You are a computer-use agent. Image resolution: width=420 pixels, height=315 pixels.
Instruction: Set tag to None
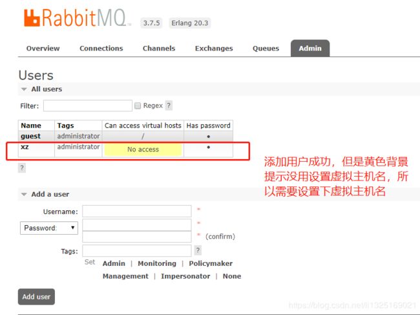pyautogui.click(x=232, y=276)
